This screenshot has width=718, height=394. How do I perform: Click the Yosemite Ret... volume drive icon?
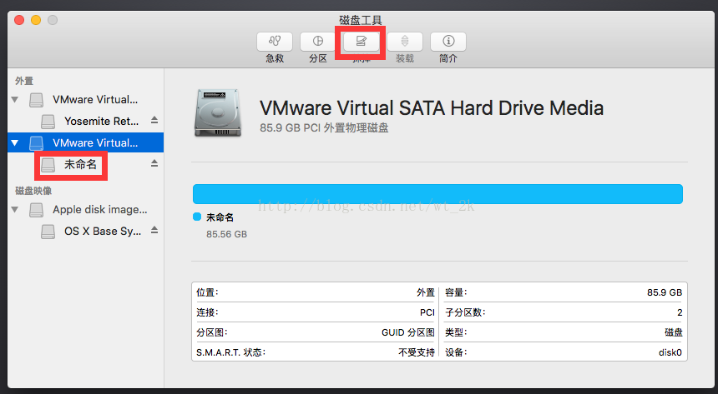pyautogui.click(x=48, y=122)
